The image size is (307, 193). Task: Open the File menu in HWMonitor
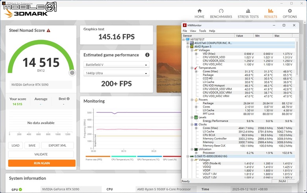point(185,31)
